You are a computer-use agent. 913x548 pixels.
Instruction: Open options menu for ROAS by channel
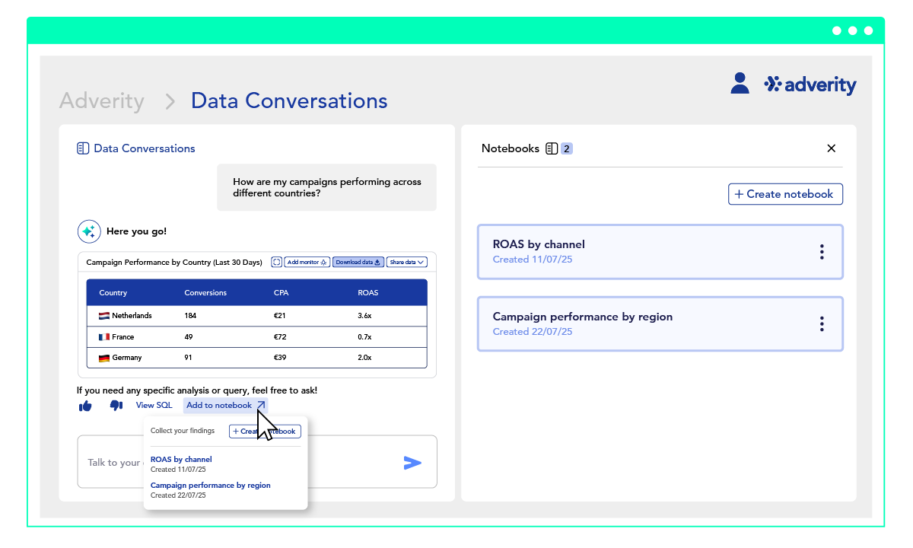click(822, 252)
